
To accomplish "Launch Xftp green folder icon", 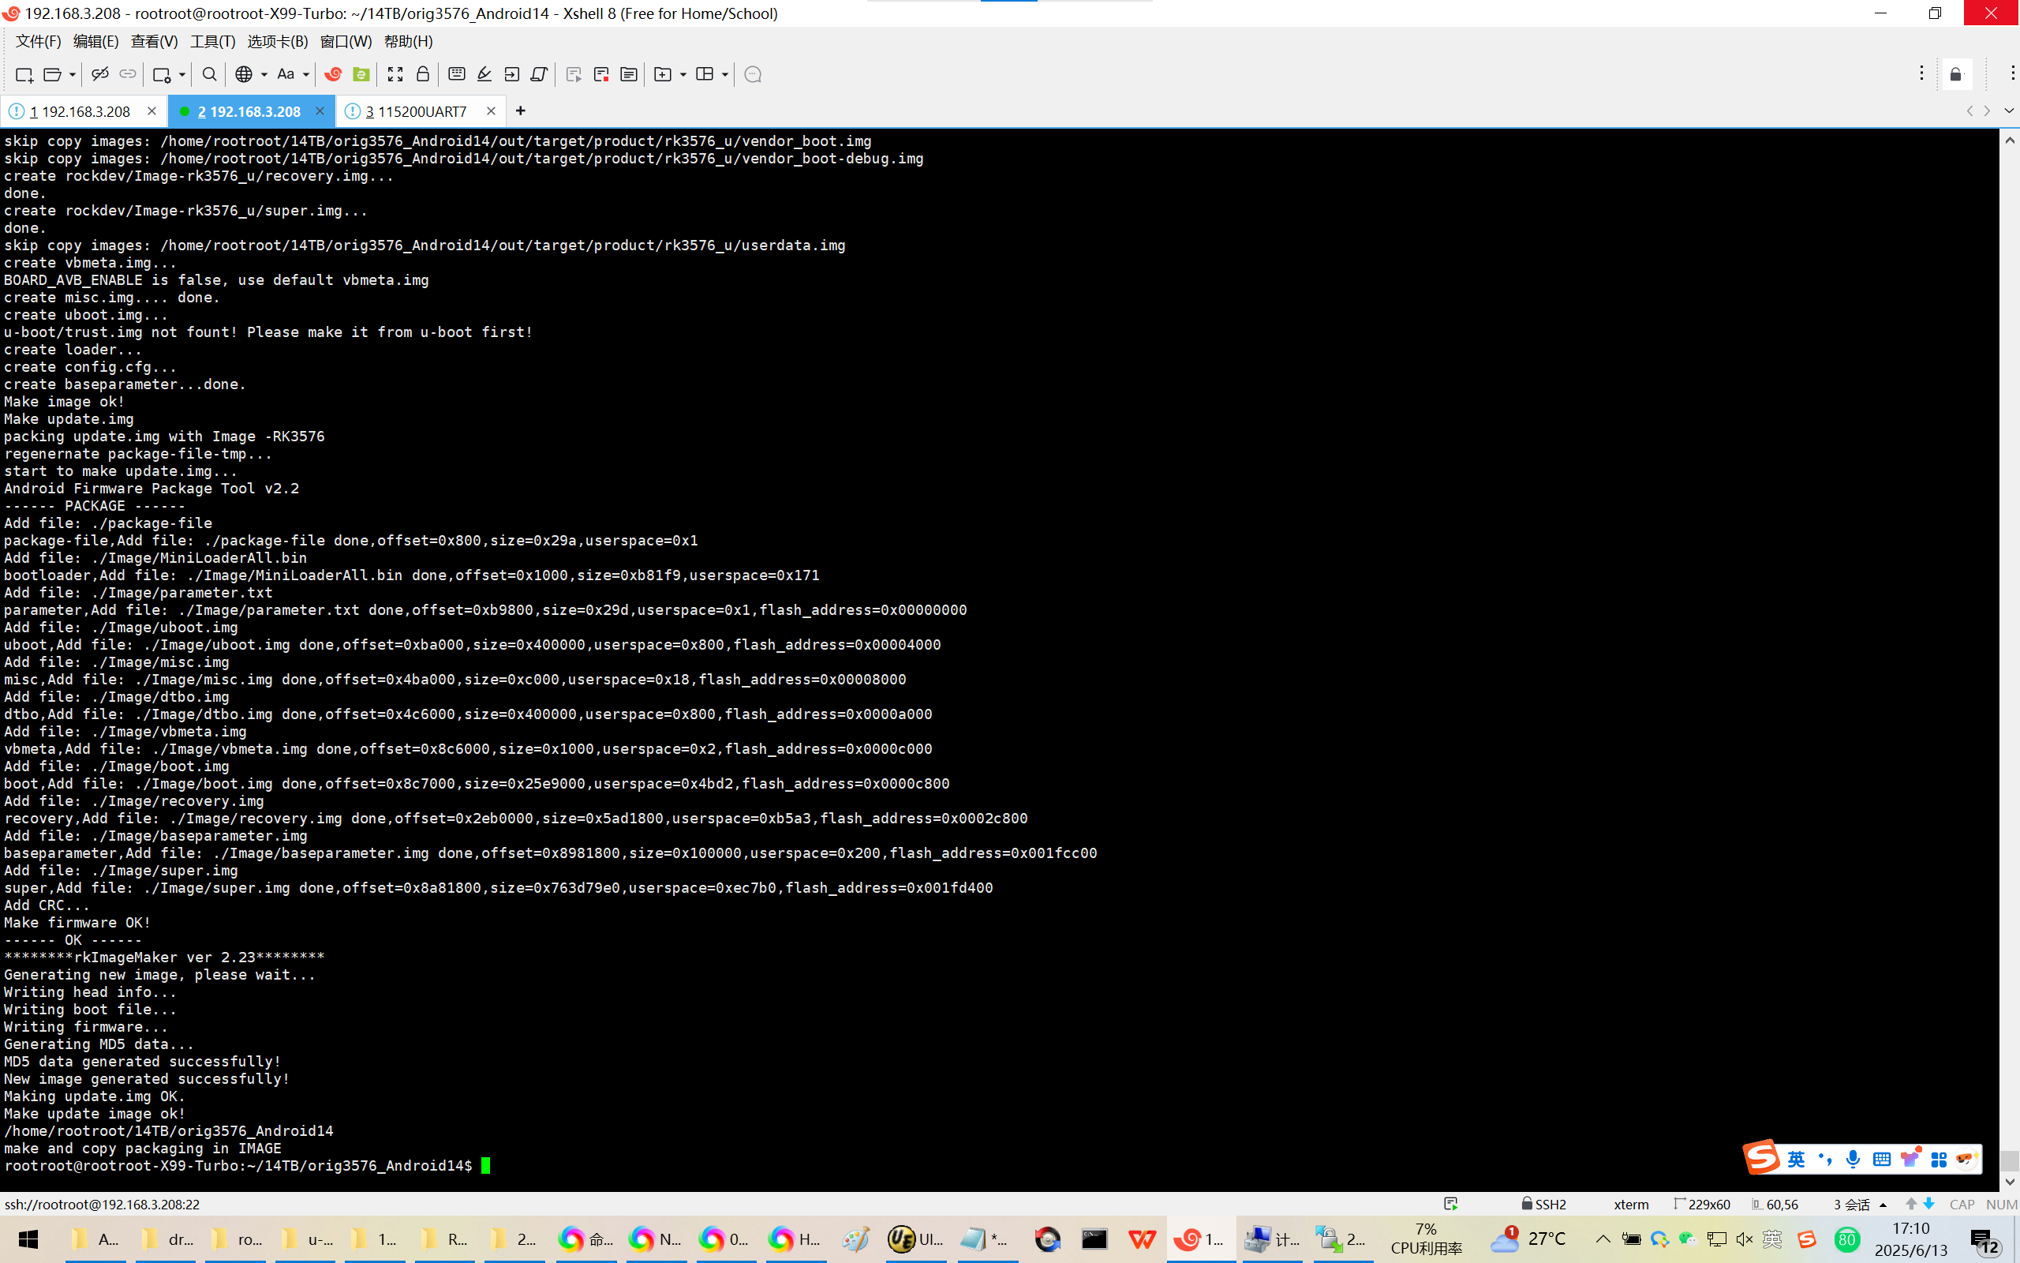I will pyautogui.click(x=361, y=74).
